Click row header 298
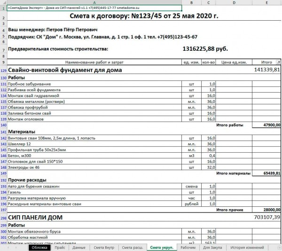 [x=3, y=218]
